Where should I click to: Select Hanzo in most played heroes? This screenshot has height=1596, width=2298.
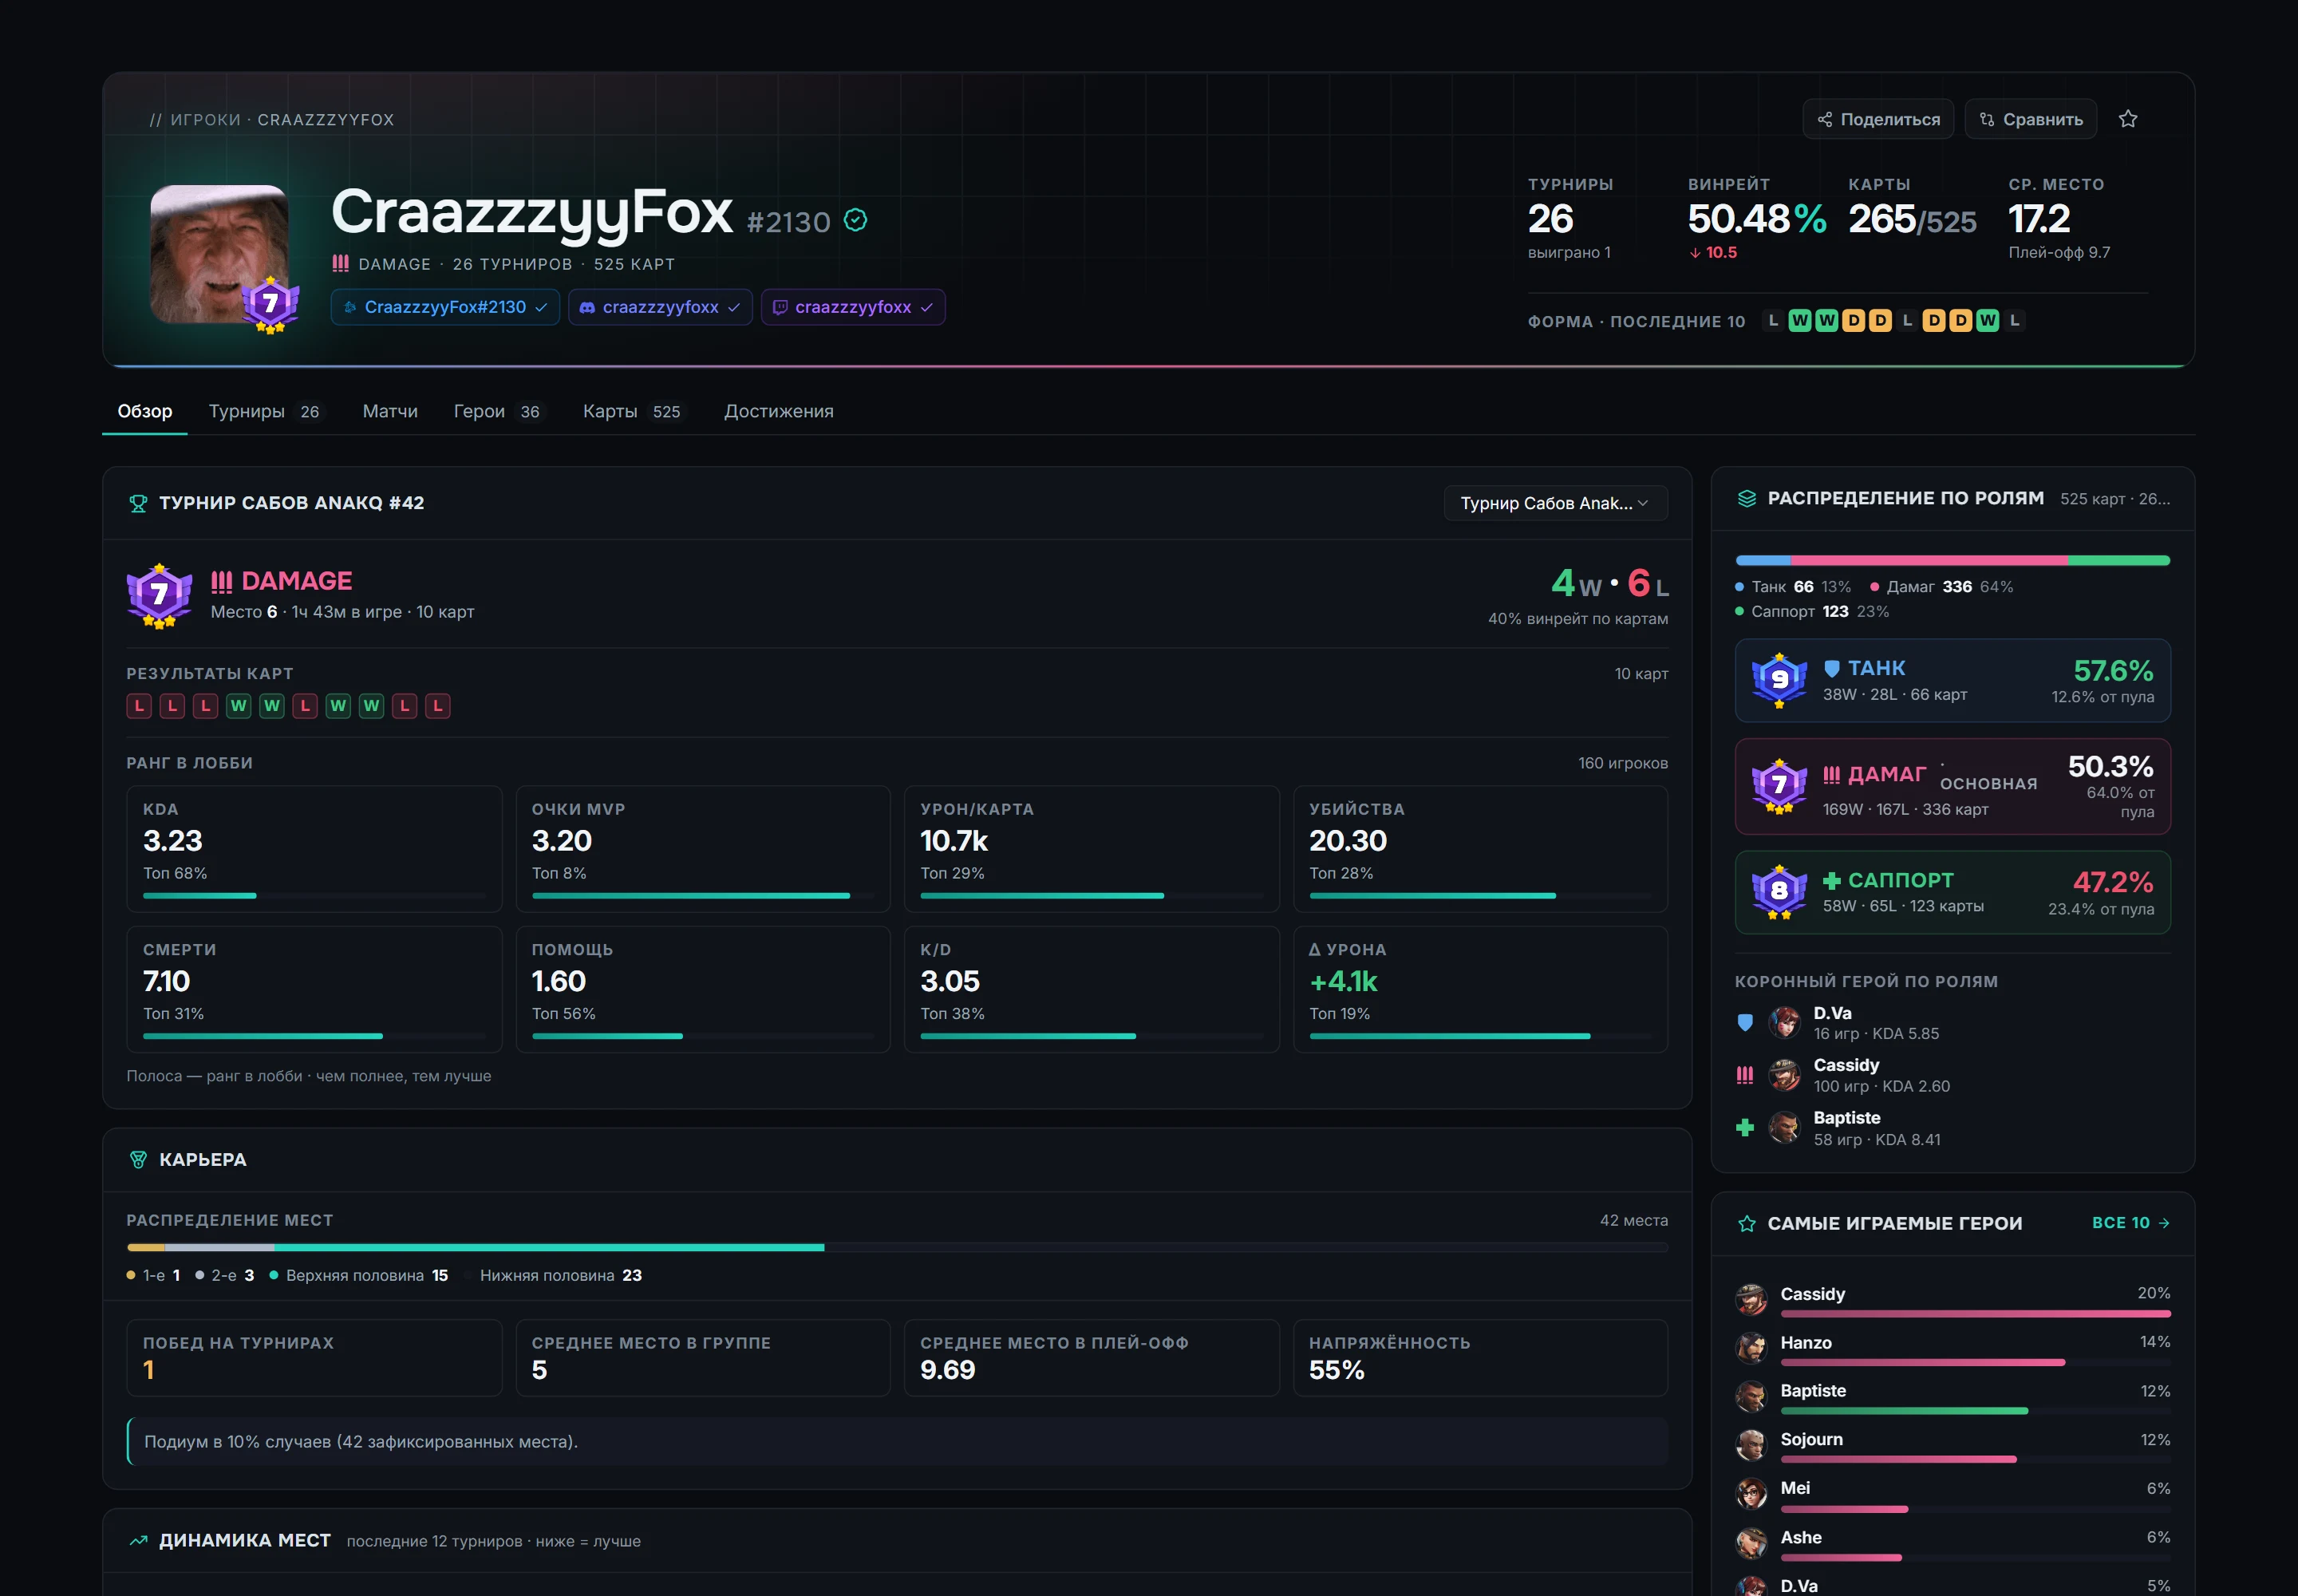1952,1349
